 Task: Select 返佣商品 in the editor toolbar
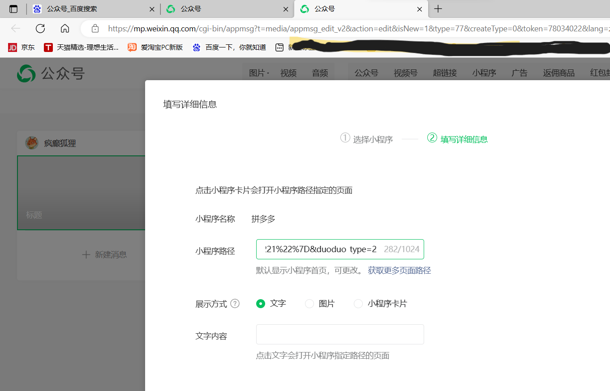pos(558,73)
